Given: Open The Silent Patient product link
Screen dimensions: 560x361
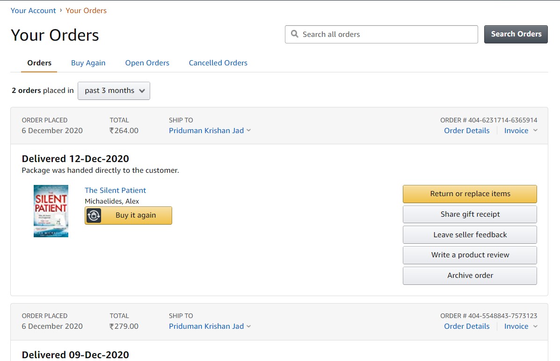Looking at the screenshot, I should tap(115, 190).
